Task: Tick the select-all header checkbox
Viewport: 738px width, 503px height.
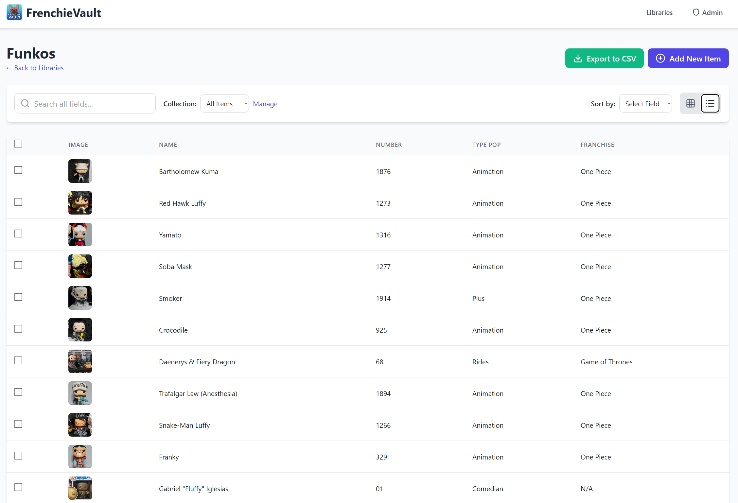Action: pos(18,144)
